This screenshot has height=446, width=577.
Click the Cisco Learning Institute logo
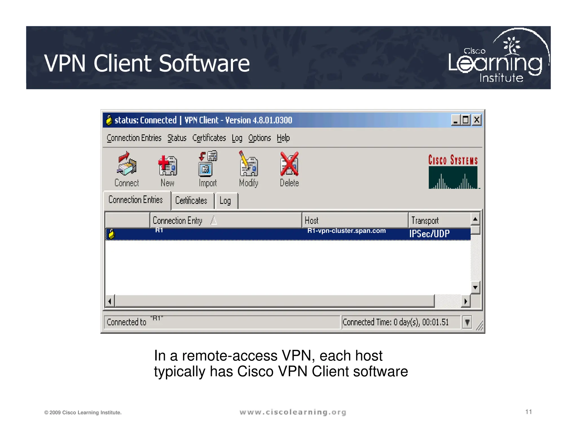(x=498, y=56)
